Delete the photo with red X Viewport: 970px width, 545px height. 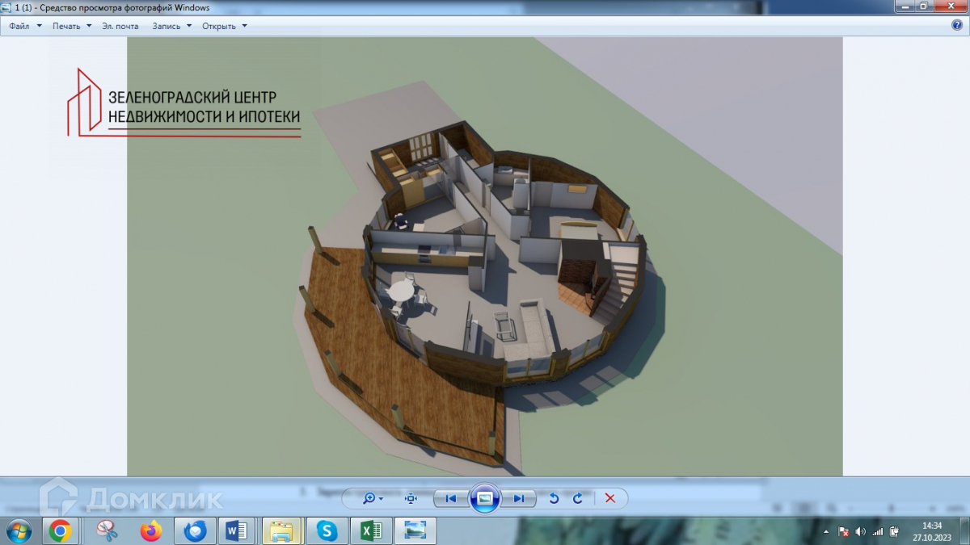tap(610, 498)
